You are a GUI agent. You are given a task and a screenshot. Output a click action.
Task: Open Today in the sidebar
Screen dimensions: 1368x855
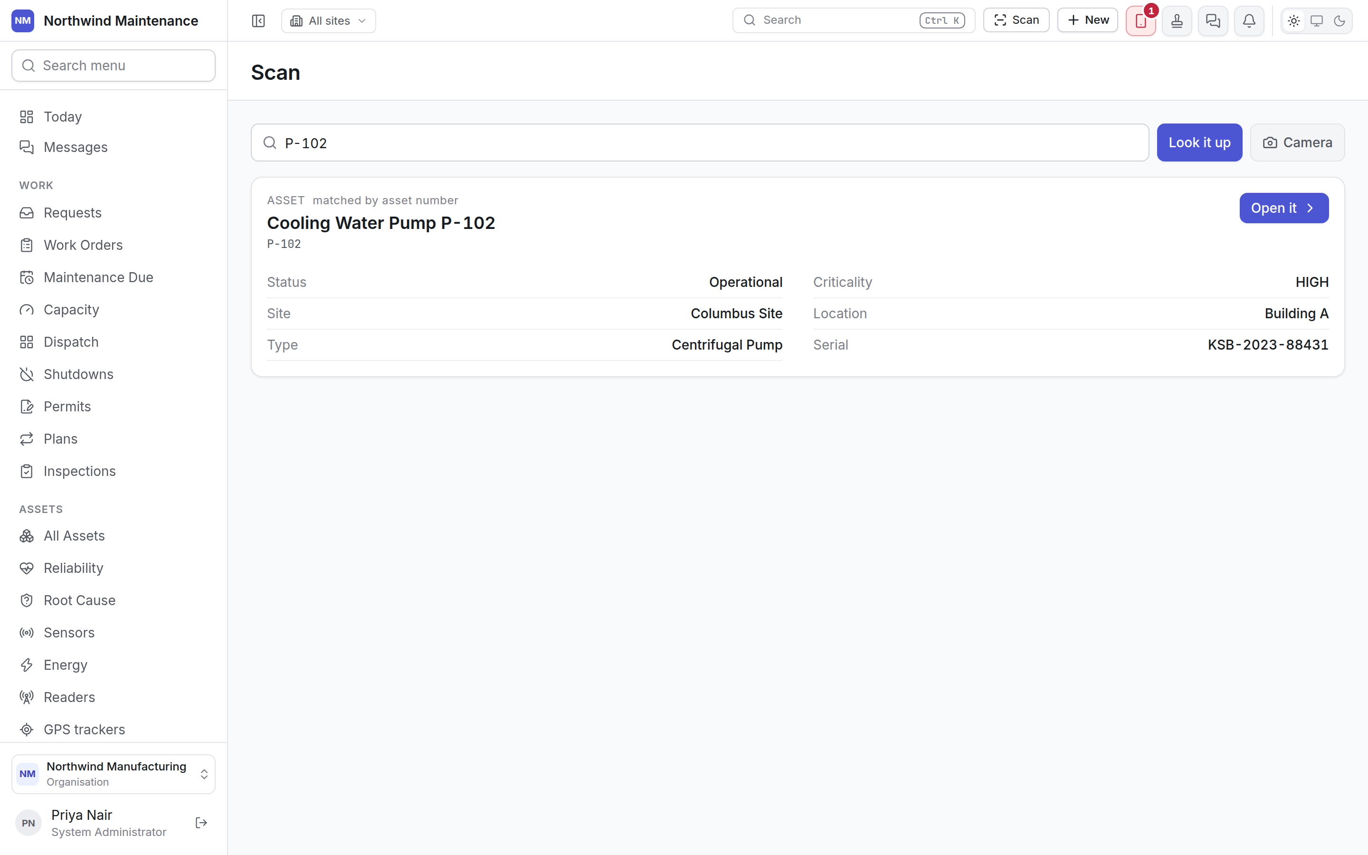click(114, 116)
